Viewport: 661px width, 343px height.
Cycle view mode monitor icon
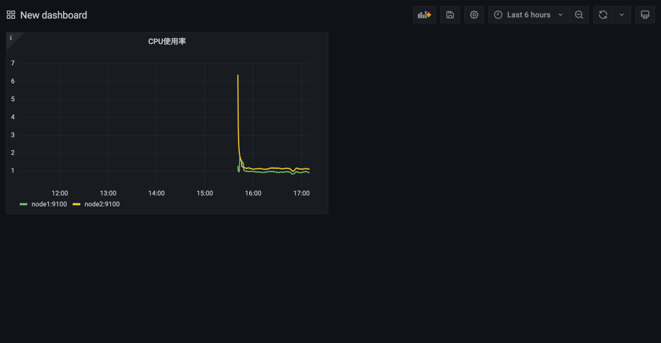(x=645, y=15)
